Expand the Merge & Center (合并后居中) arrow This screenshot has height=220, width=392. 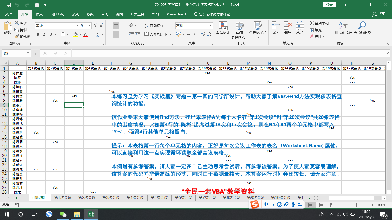click(x=170, y=34)
